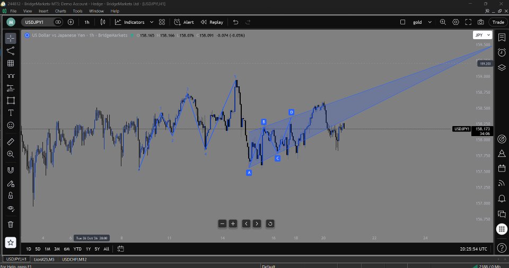509x268 pixels.
Task: Click the layout setup square icon
Action: click(402, 22)
